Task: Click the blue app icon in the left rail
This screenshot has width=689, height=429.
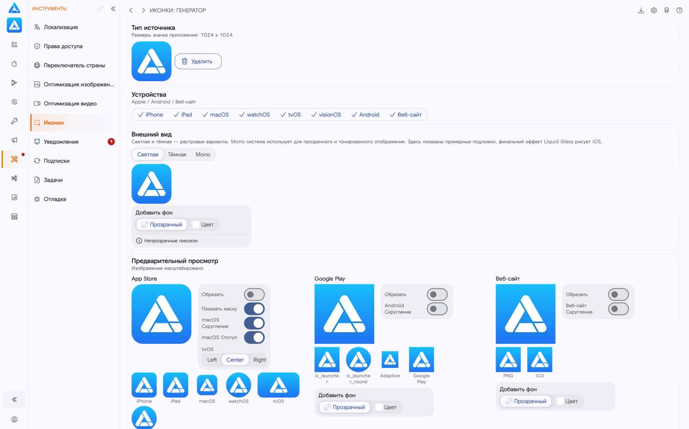Action: pos(14,25)
